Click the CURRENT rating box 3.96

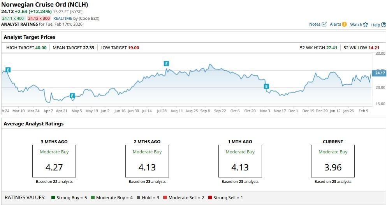333,161
